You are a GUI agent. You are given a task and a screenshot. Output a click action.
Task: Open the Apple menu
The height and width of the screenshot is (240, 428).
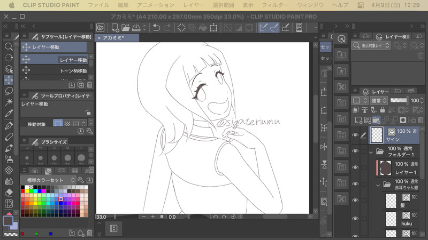[11, 5]
